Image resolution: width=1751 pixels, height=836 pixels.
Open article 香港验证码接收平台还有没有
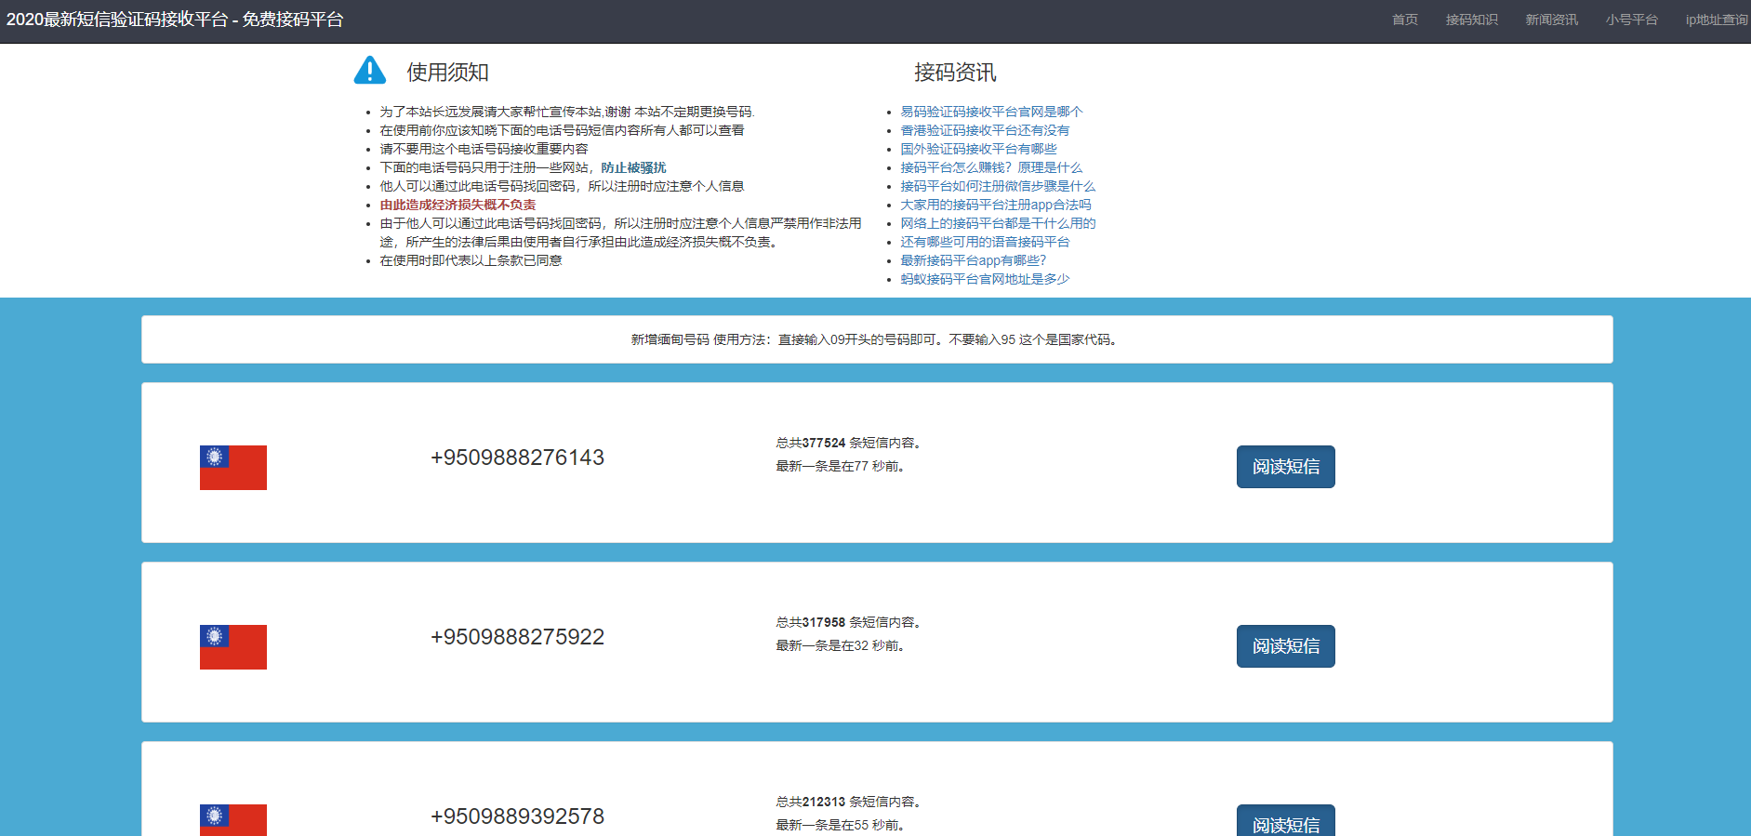985,130
